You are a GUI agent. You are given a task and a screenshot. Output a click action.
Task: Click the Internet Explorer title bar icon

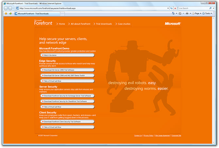[5, 3]
